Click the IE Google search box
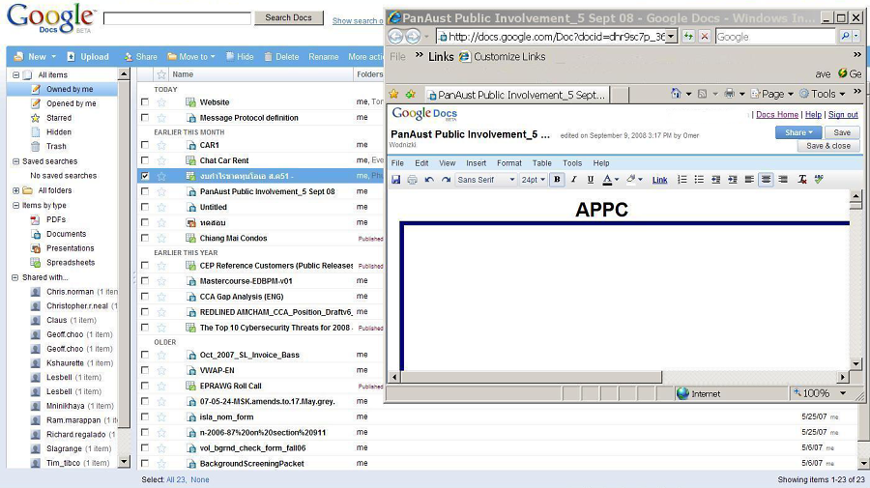 click(775, 37)
